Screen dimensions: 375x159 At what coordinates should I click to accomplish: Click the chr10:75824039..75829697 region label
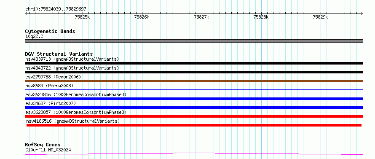coord(56,9)
